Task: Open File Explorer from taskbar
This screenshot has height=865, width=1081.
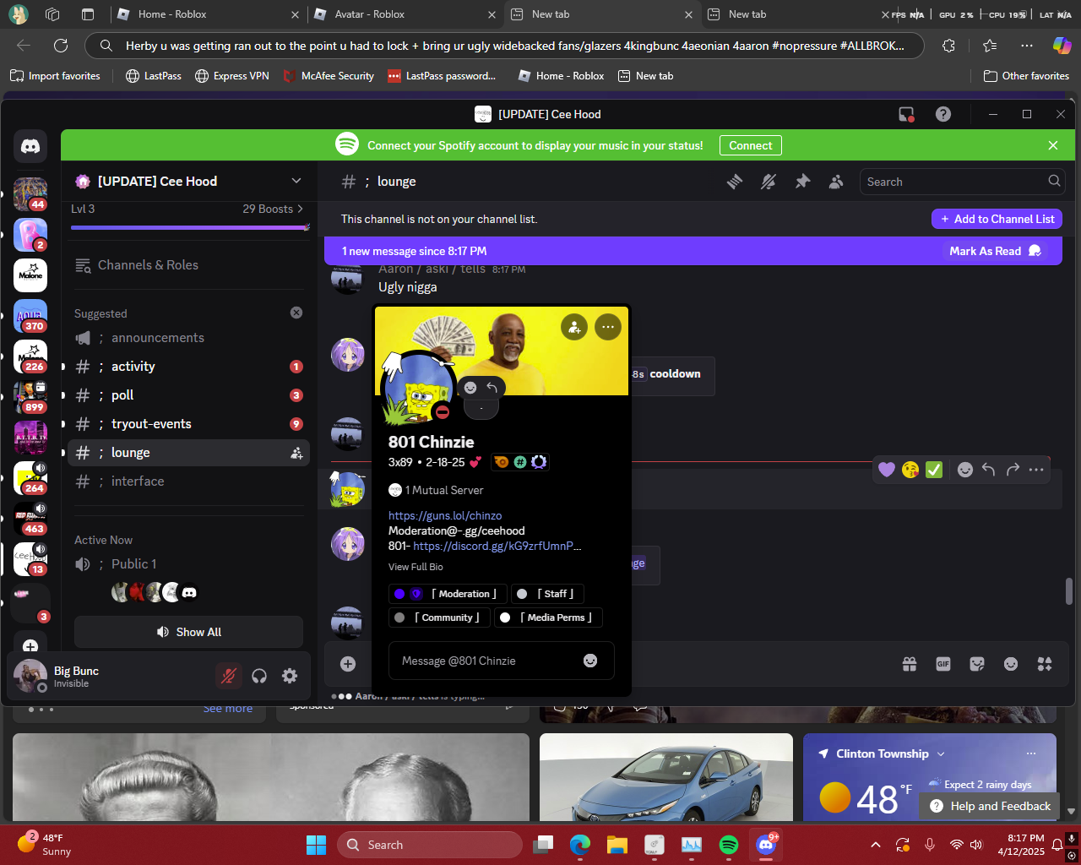Action: (617, 845)
